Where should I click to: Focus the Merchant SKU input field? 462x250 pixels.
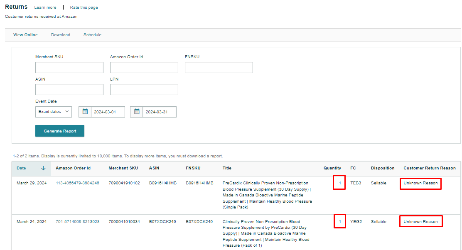click(69, 67)
